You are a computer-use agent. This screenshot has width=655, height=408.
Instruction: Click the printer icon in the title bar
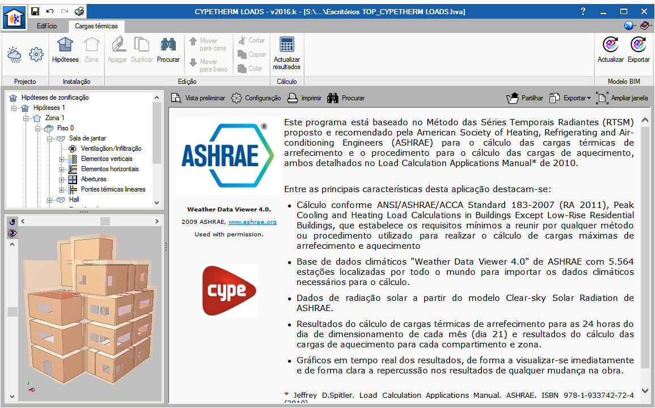tap(79, 11)
